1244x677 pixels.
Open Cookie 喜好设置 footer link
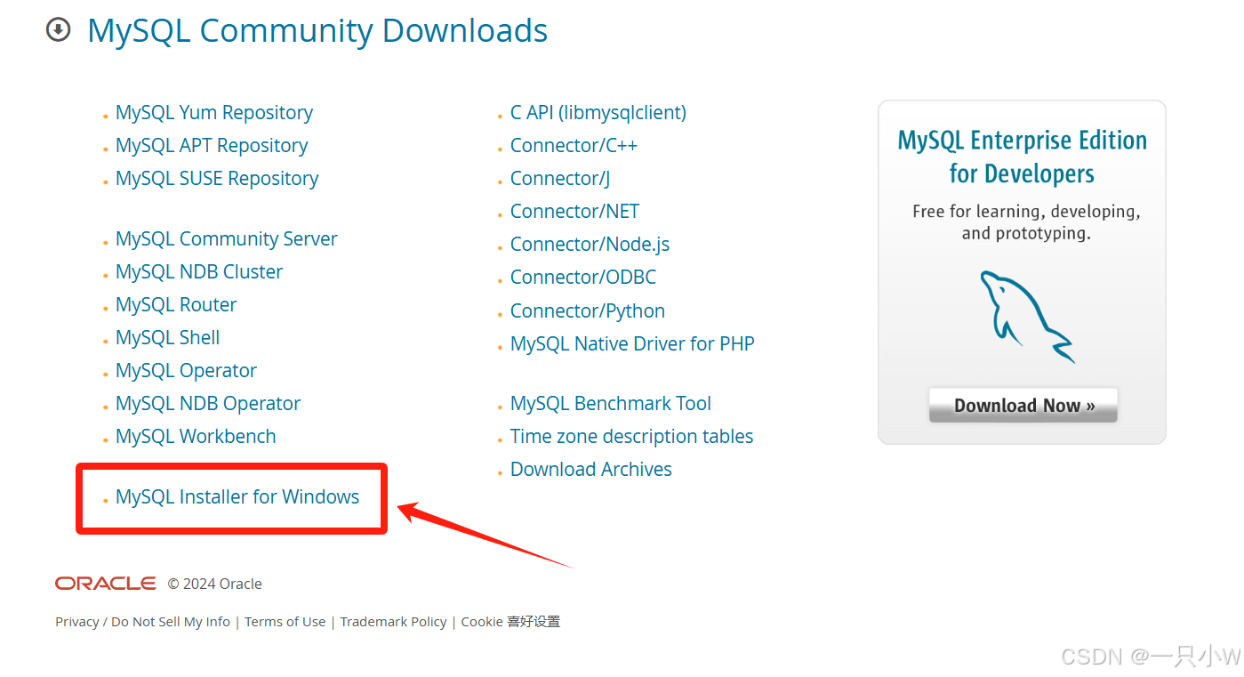pyautogui.click(x=510, y=622)
